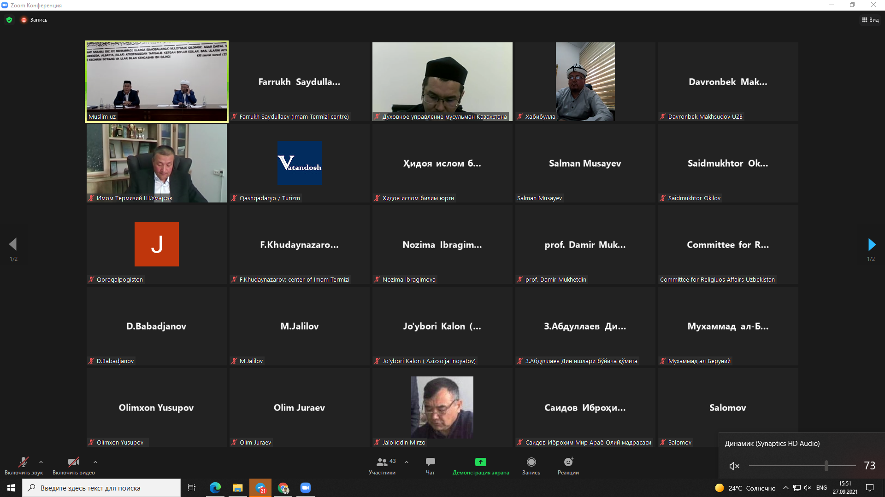Open the Вид view menu
Screen dimensions: 885x497
coord(870,20)
